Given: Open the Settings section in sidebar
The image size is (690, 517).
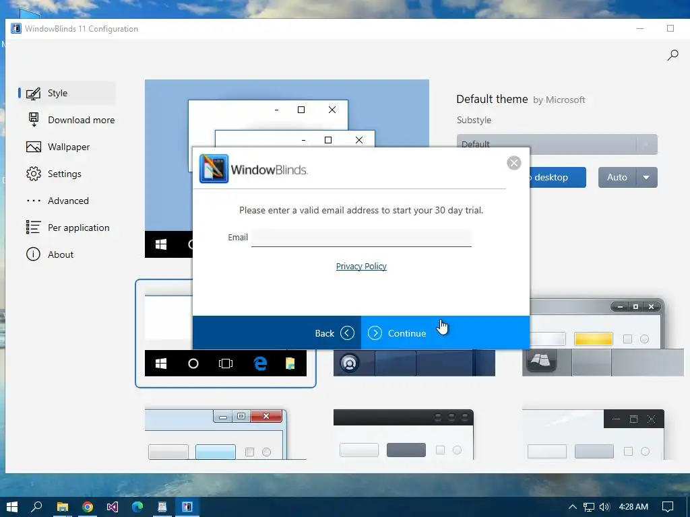Looking at the screenshot, I should tap(67, 174).
